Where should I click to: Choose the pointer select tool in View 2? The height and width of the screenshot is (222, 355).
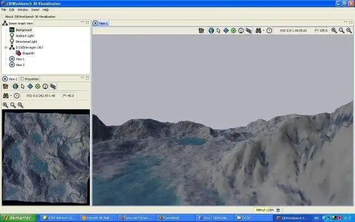(23, 87)
